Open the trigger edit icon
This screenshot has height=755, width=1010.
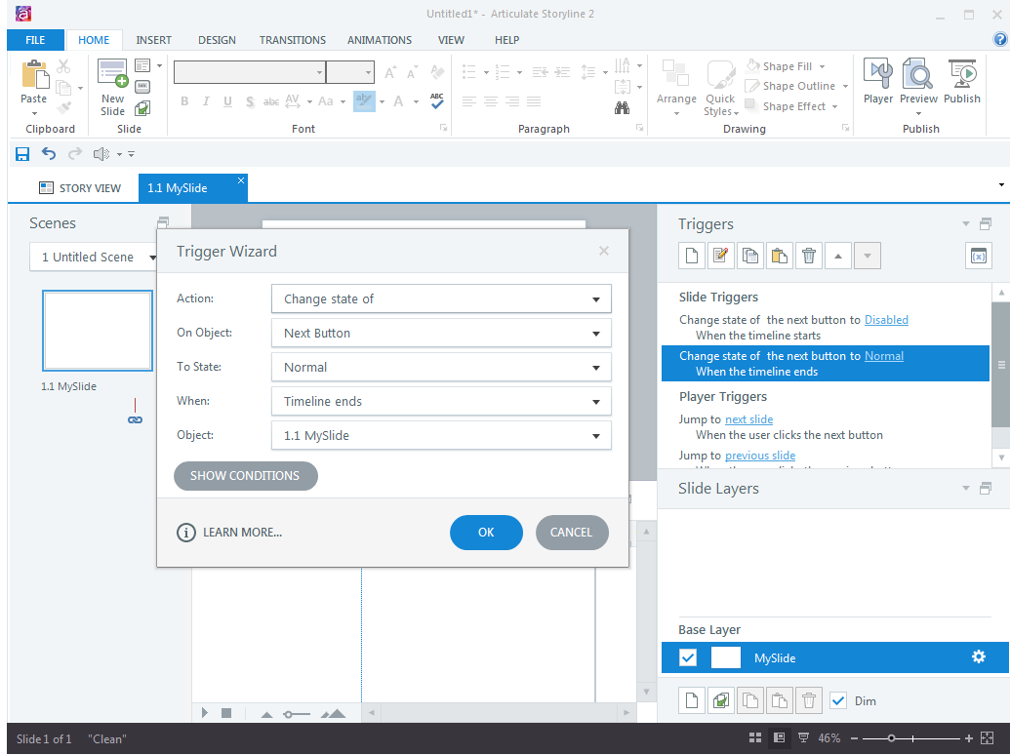tap(720, 255)
